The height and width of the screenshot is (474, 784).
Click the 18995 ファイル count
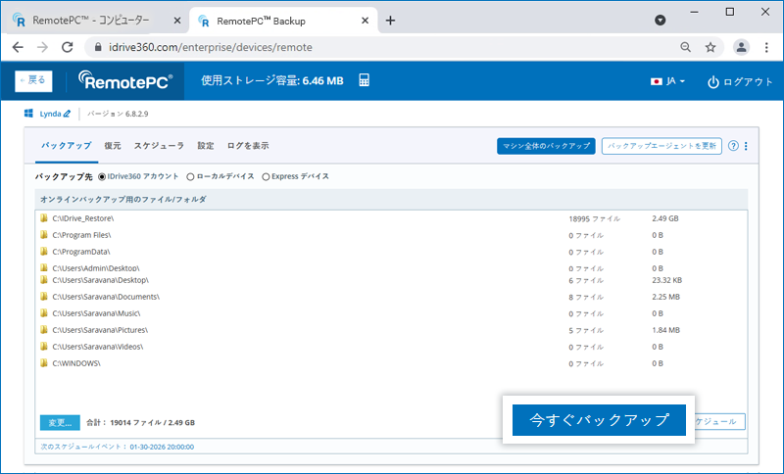coord(595,218)
